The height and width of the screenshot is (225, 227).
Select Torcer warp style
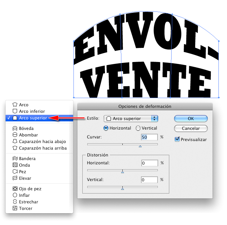point(39,208)
